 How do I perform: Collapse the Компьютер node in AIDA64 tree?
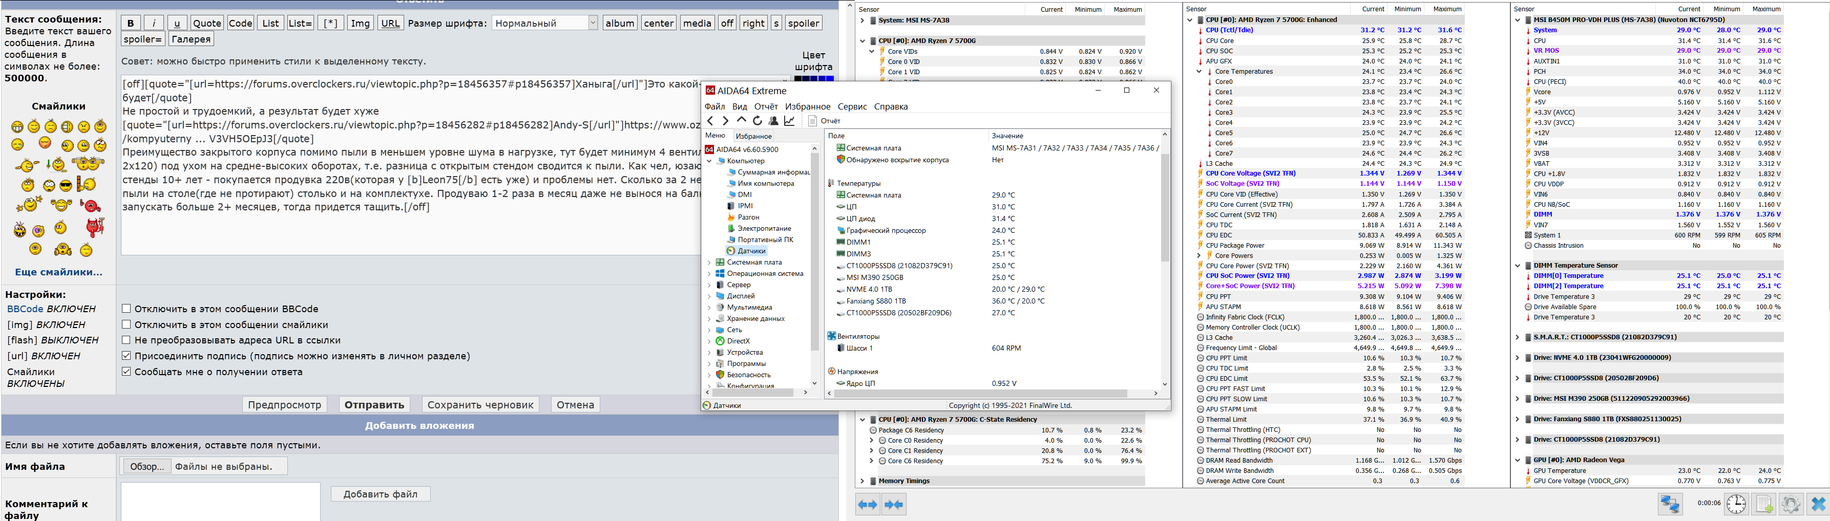coord(709,161)
